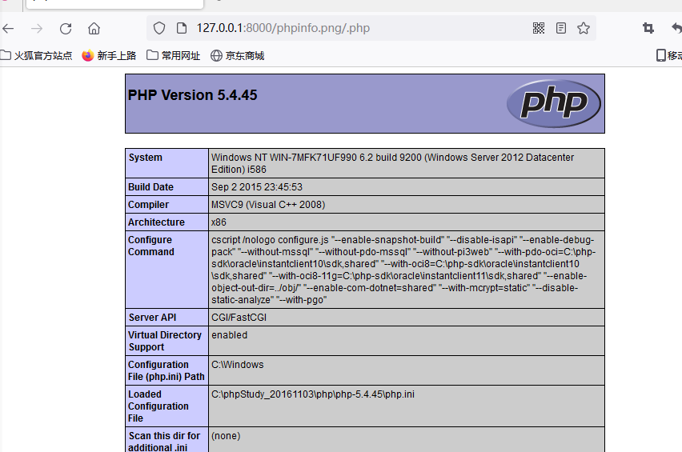Select the Compiler label

(148, 205)
